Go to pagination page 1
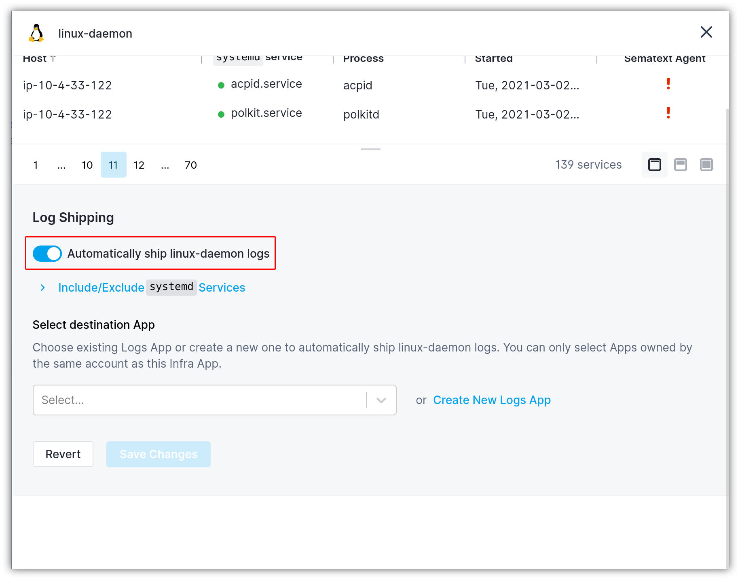The height and width of the screenshot is (580, 740). click(x=36, y=165)
